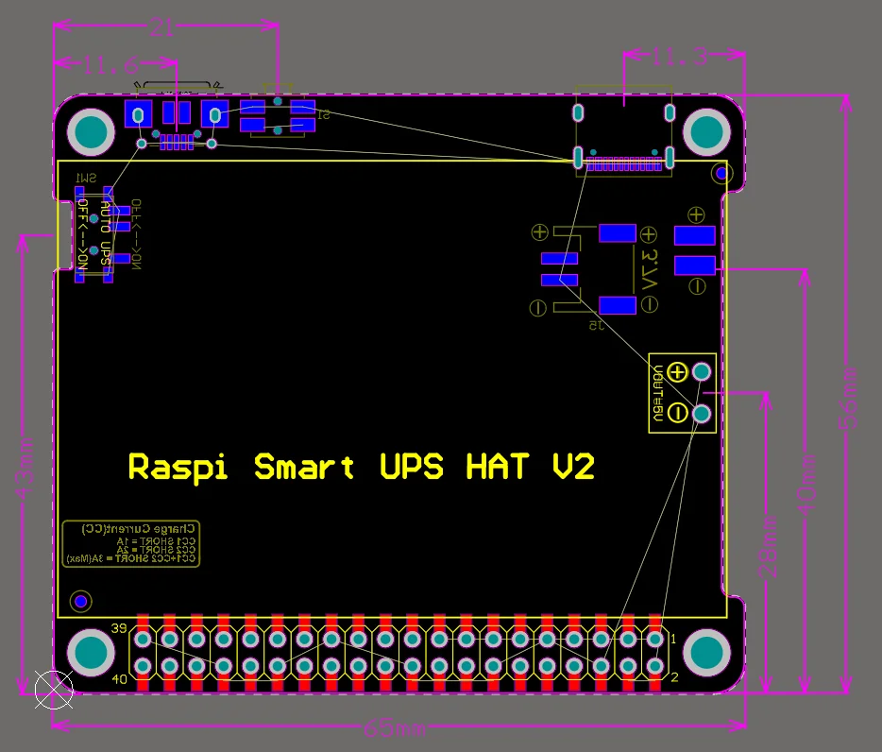Select the S1 designator label
882x752 pixels.
point(324,115)
